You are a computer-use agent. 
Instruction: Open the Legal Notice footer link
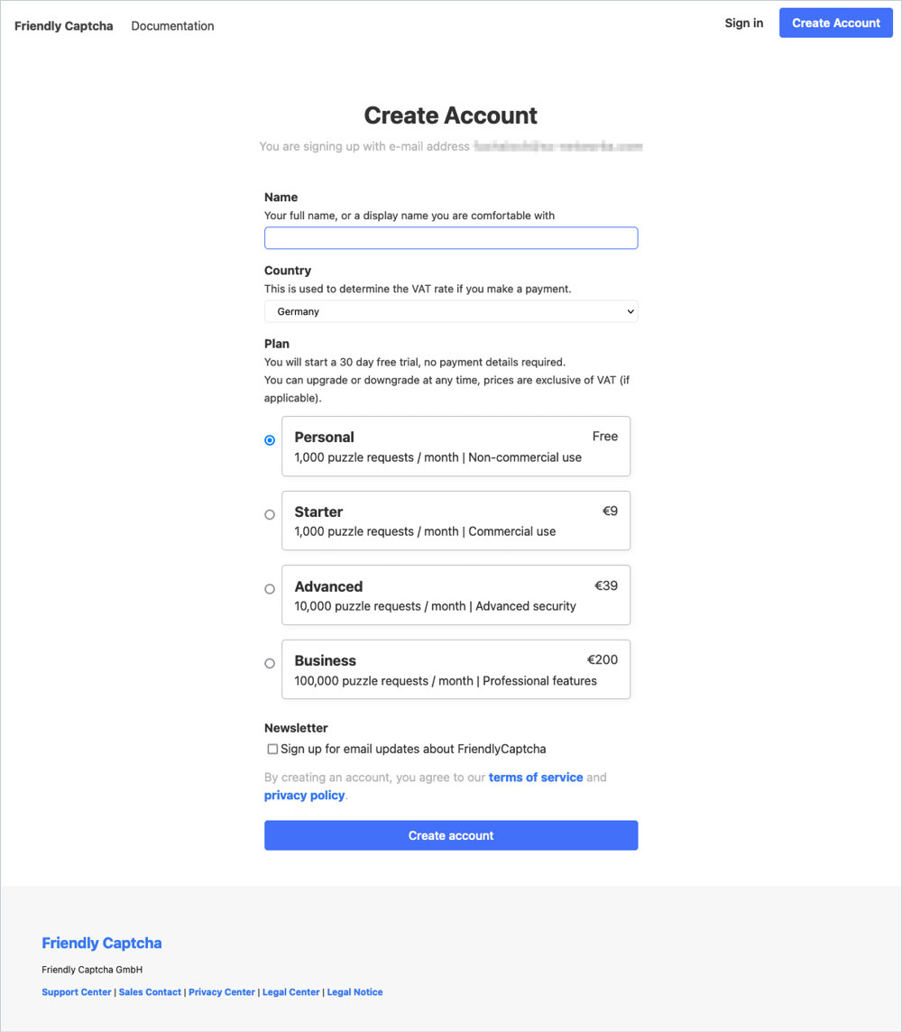[x=354, y=992]
